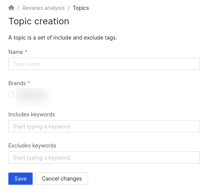The image size is (208, 195).
Task: Open the Reviews analysis breadcrumb link
Action: pos(43,8)
